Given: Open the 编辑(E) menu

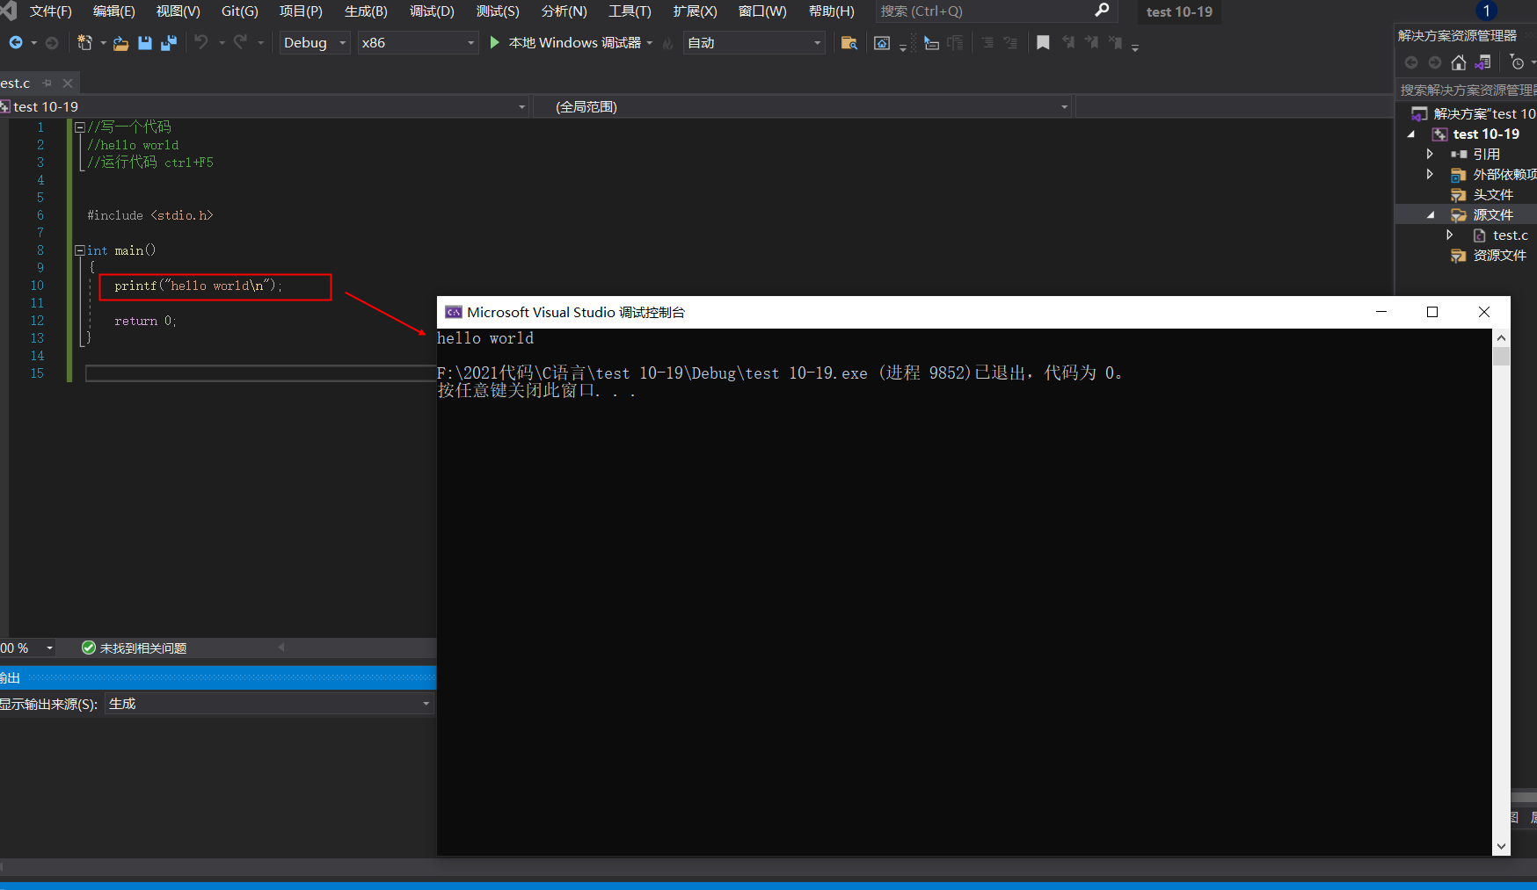Looking at the screenshot, I should 114,11.
